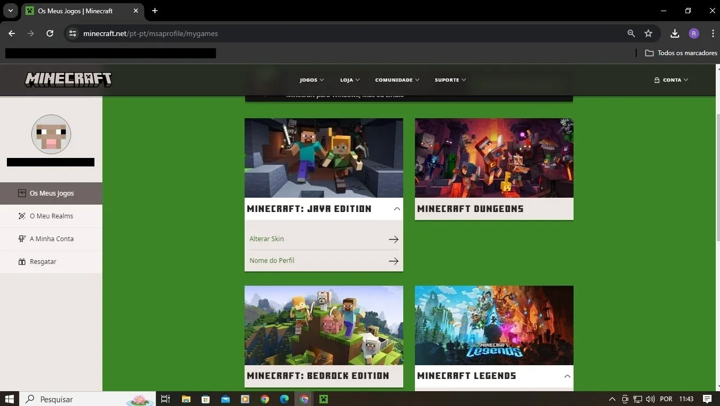This screenshot has width=720, height=406.
Task: Click the browser zoom magnifier icon
Action: click(631, 33)
